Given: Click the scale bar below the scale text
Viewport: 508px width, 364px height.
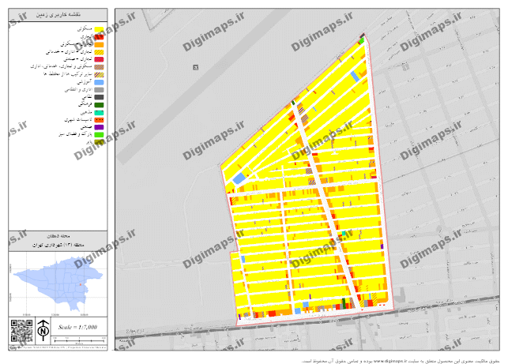Looking at the screenshot, I should (x=79, y=340).
